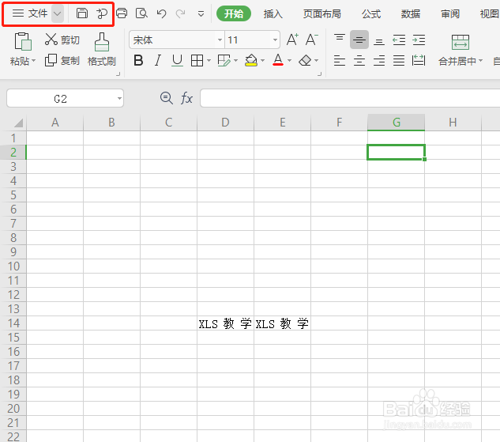
Task: Toggle underline formatting
Action: tap(177, 60)
